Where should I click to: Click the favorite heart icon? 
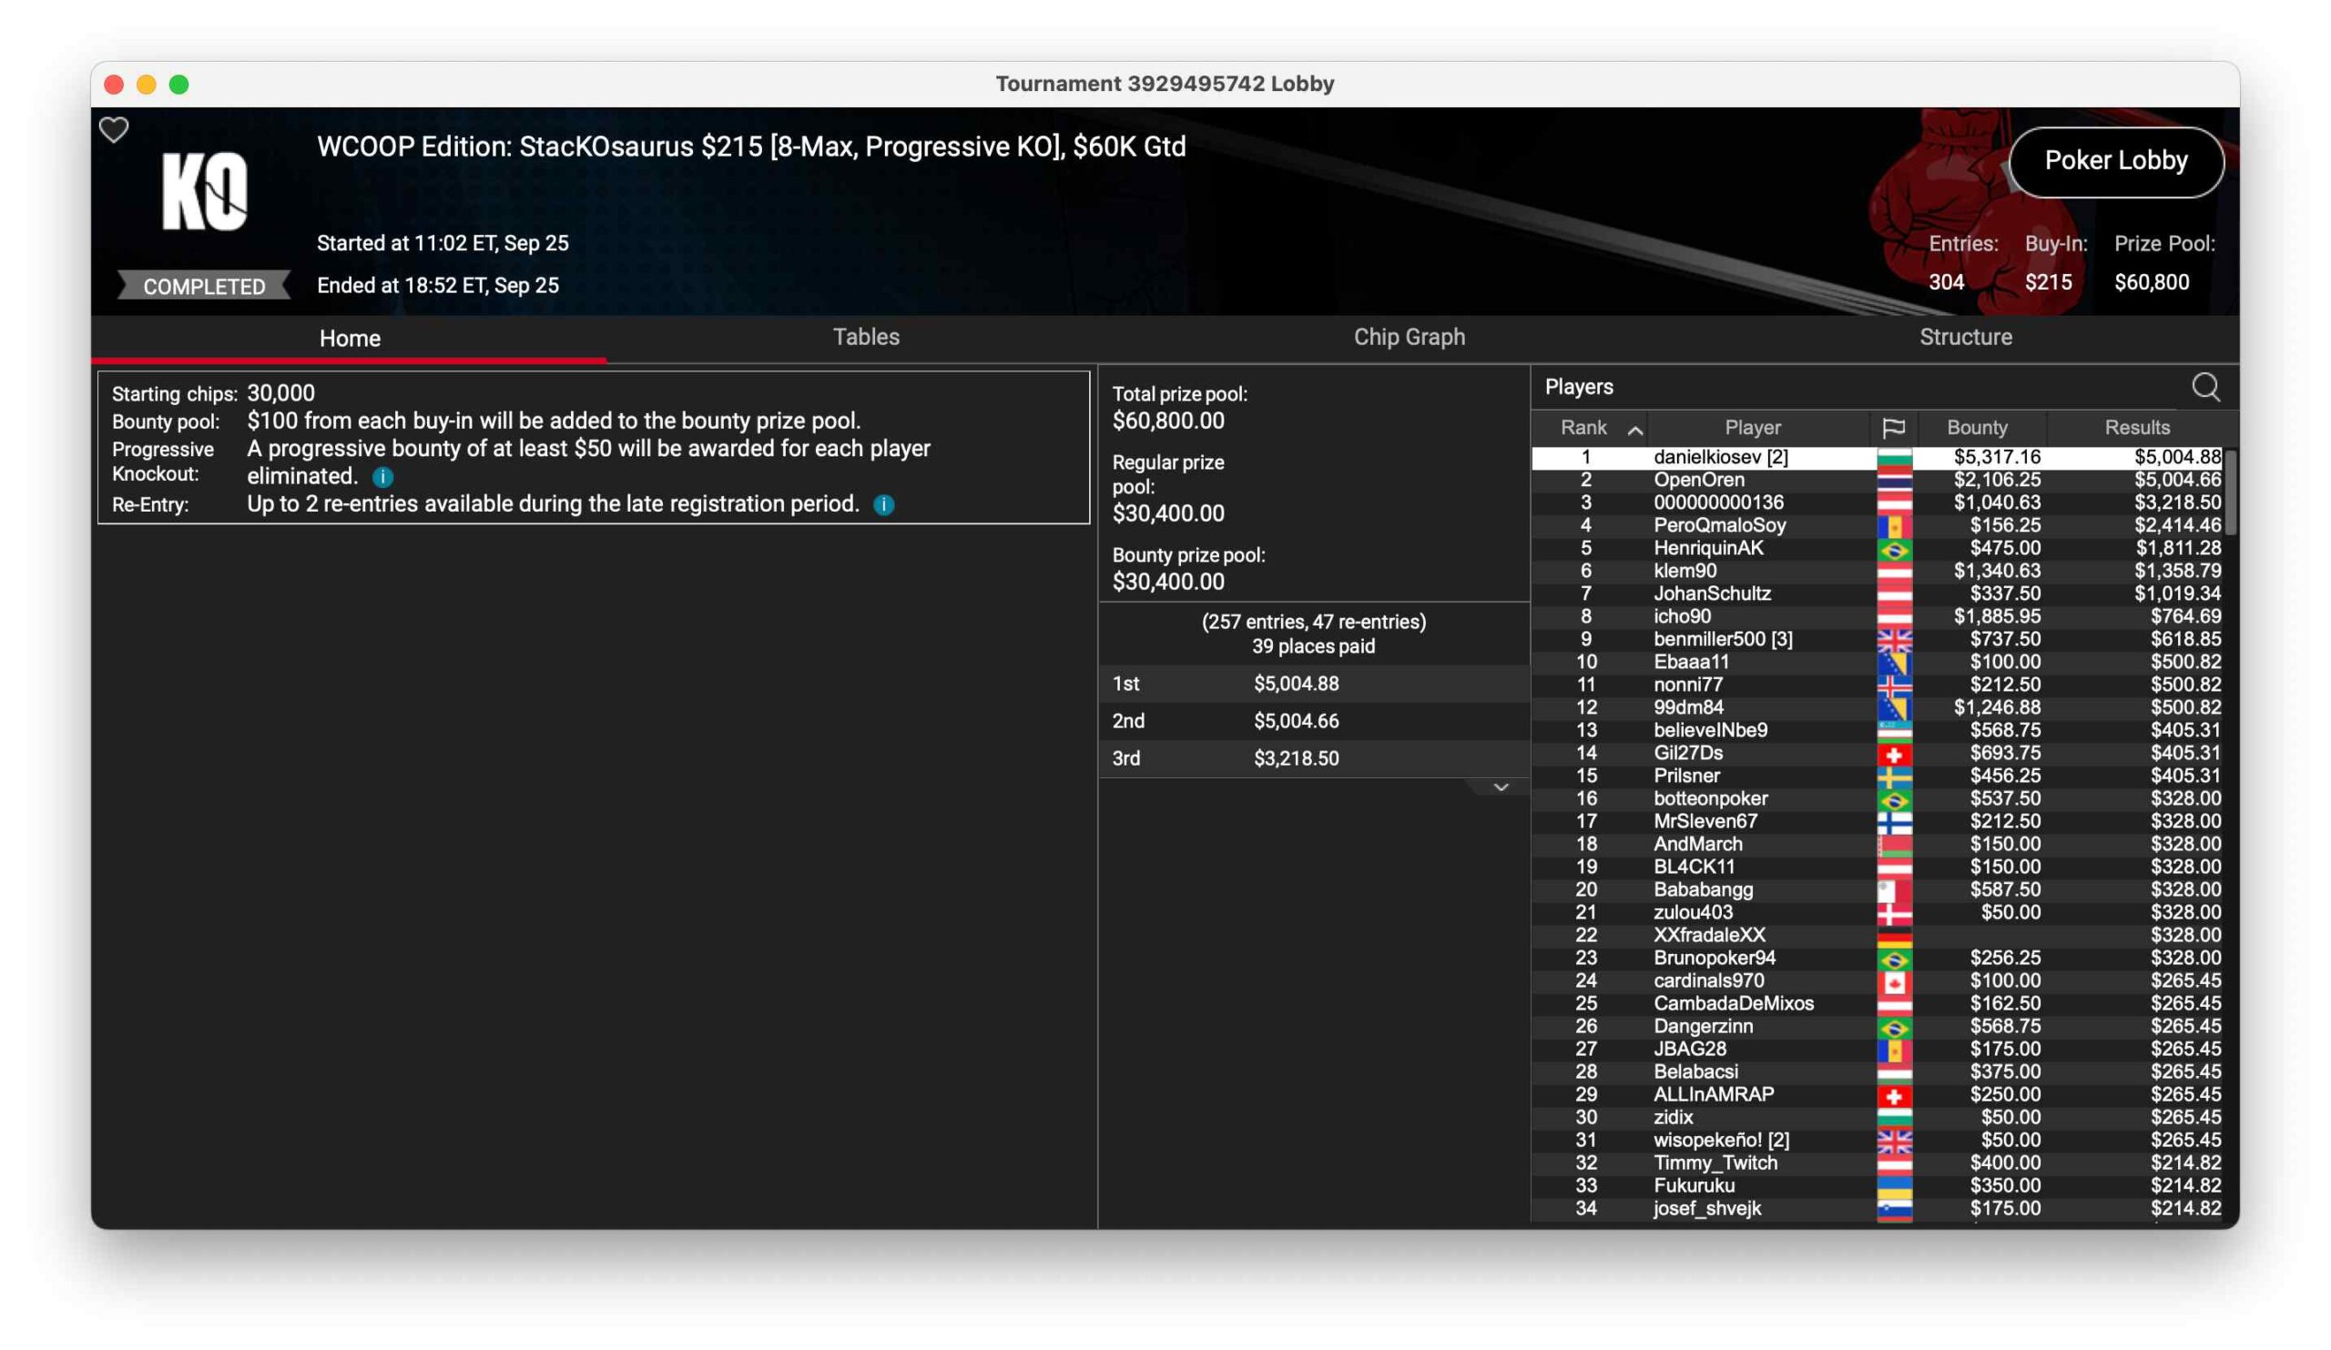pos(114,129)
